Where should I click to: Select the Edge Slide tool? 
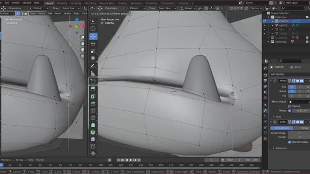tap(93, 146)
